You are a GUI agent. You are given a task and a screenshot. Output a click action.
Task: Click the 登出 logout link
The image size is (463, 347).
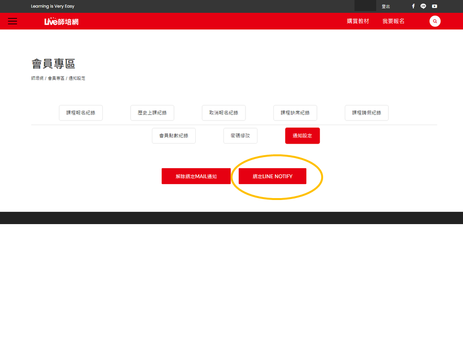pos(386,6)
